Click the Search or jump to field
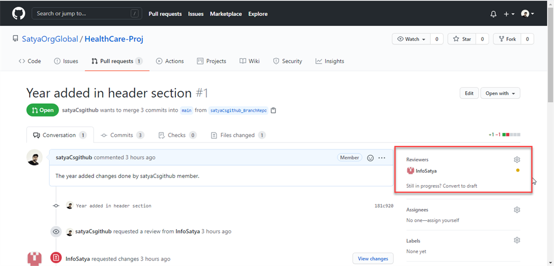This screenshot has height=266, width=554. tap(87, 14)
